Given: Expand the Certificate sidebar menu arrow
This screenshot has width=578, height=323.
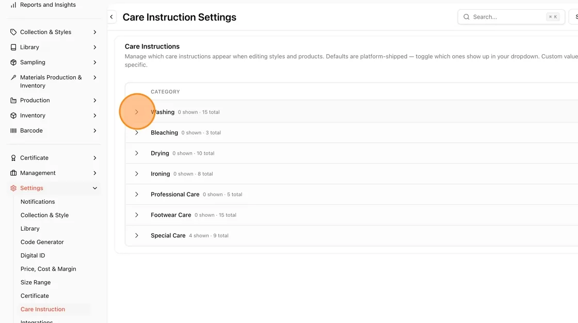Looking at the screenshot, I should pos(95,158).
